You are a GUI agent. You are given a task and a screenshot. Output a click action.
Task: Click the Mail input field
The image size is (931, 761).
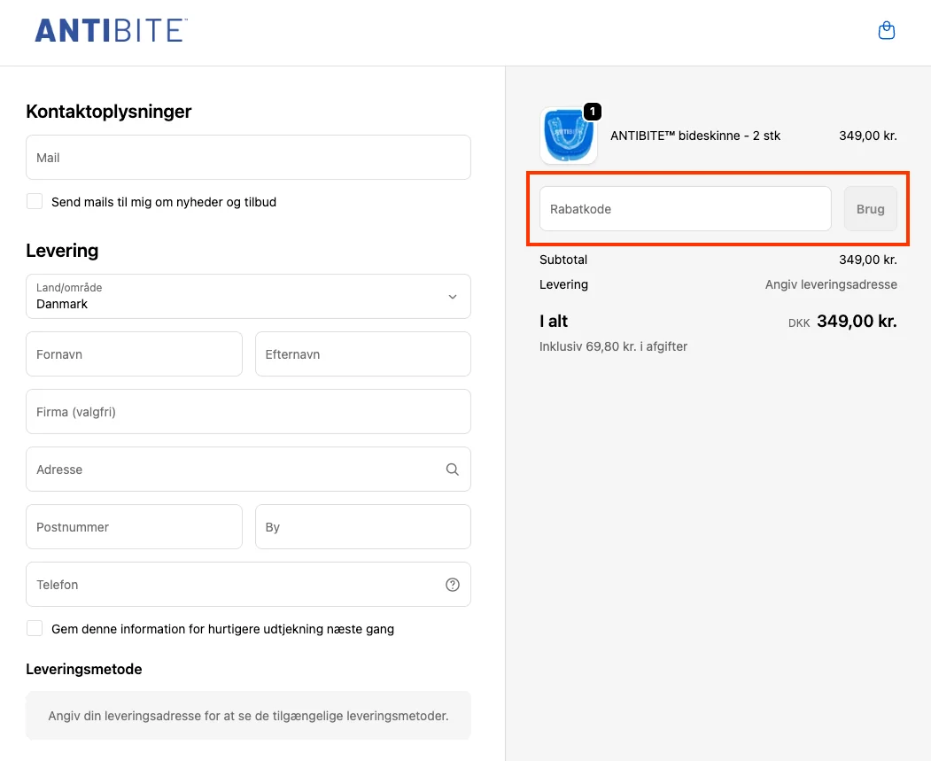point(248,157)
